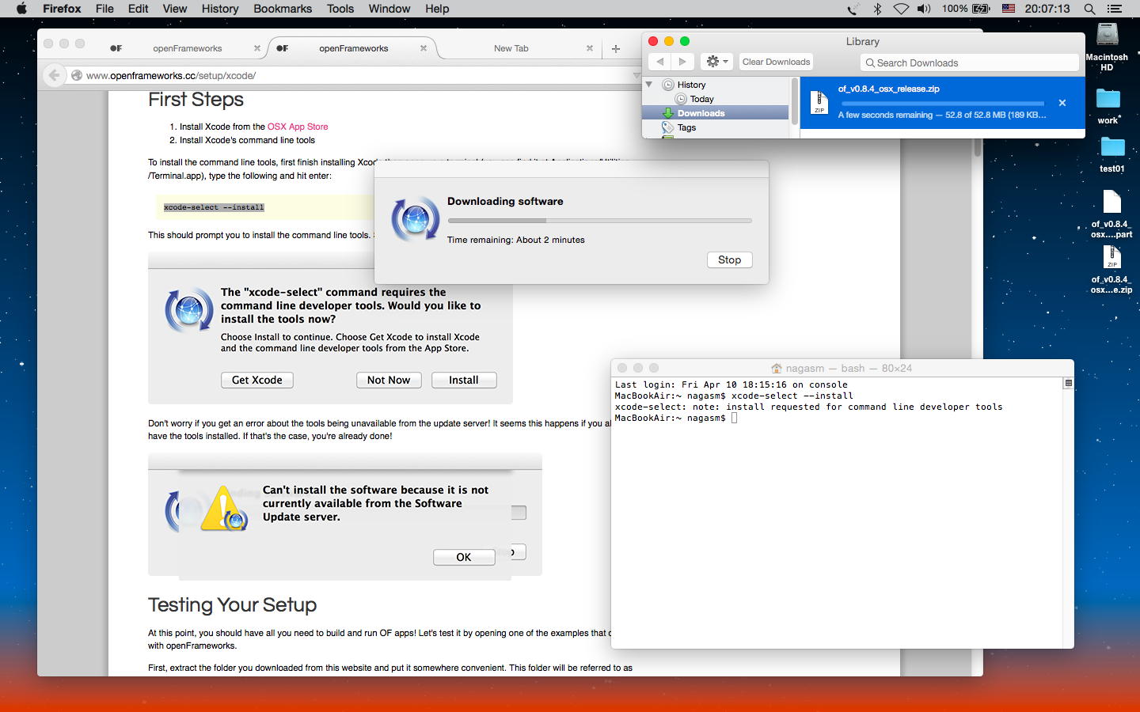Screen dimensions: 1140x712
Task: Open the volume control icon
Action: (924, 9)
